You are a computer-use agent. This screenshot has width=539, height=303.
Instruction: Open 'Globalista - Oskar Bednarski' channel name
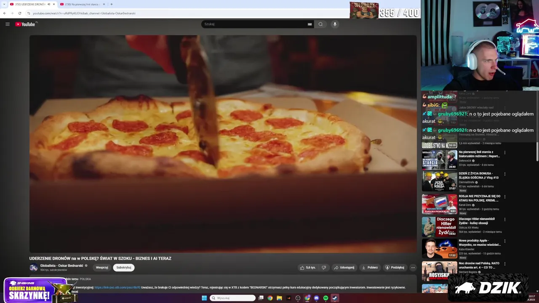click(61, 266)
